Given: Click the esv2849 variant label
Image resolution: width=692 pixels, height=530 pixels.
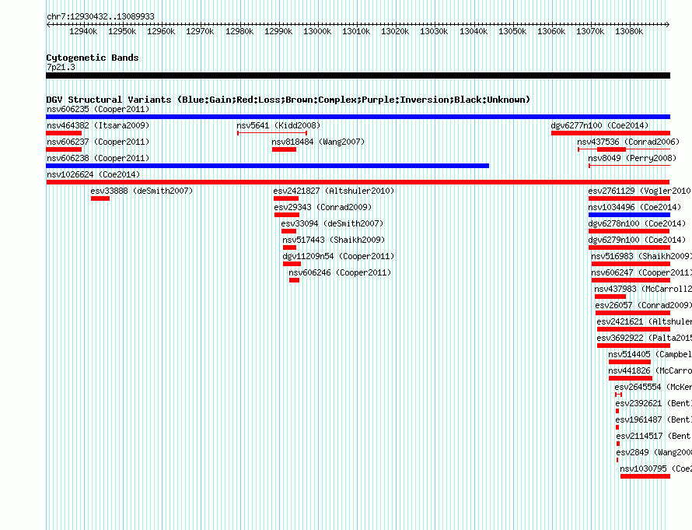Looking at the screenshot, I should (x=654, y=452).
